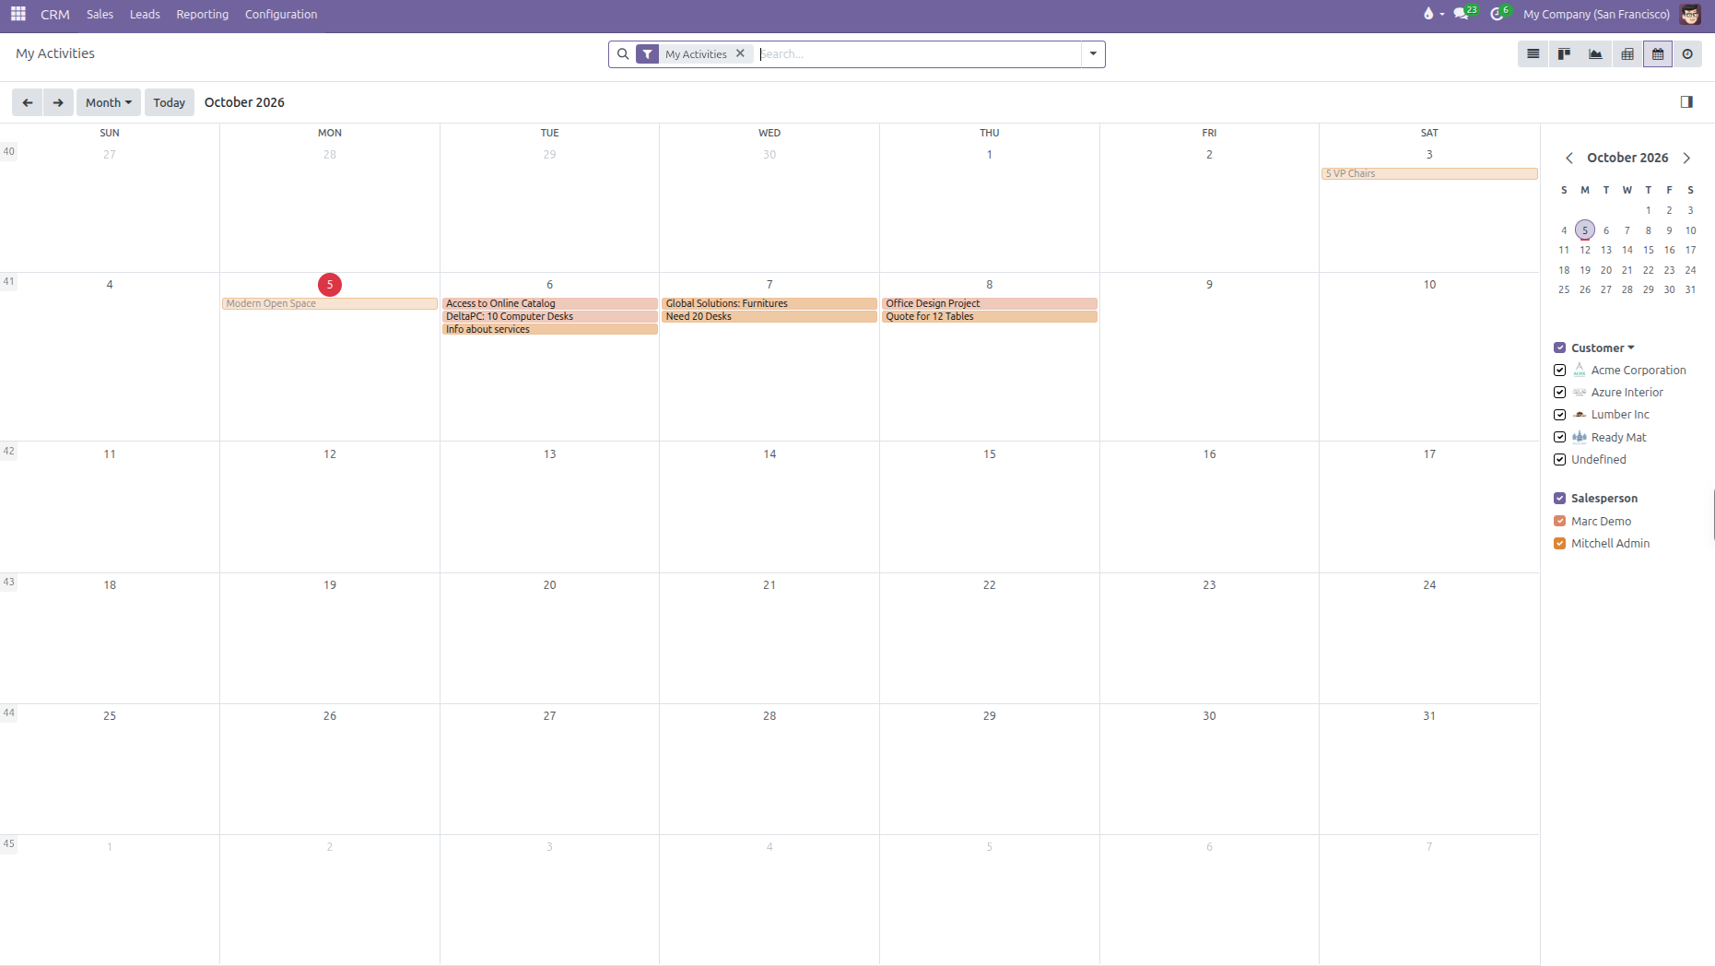Go to previous month with left arrow
Image resolution: width=1715 pixels, height=966 pixels.
(28, 102)
